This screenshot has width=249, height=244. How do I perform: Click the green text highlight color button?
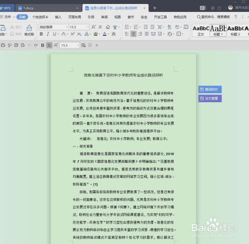click(96, 34)
